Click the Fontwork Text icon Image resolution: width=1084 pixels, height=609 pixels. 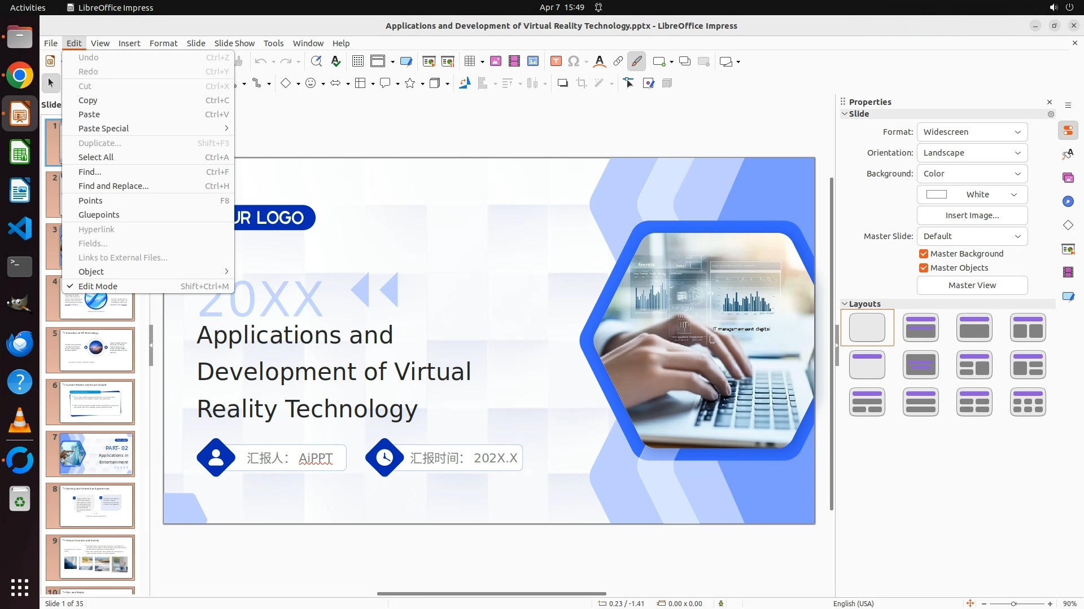pyautogui.click(x=600, y=61)
